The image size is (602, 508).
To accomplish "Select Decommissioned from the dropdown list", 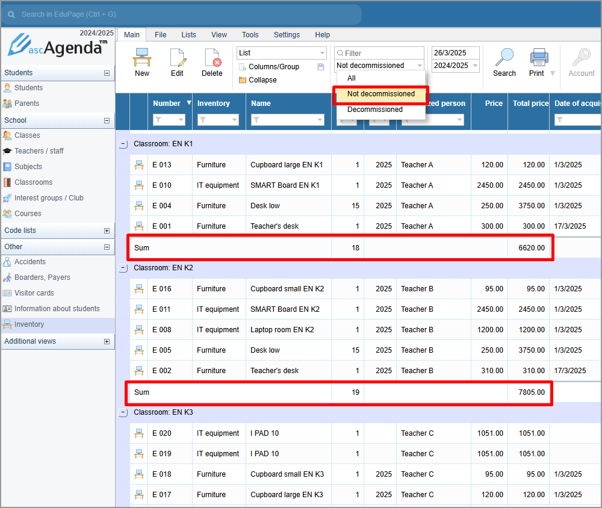I will (375, 110).
